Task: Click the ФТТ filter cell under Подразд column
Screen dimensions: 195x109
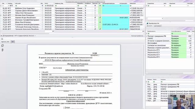Action: (x=11, y=6)
